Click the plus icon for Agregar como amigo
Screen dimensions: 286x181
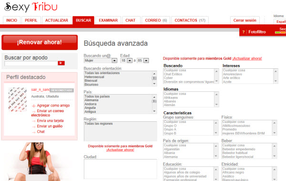[x=33, y=106]
